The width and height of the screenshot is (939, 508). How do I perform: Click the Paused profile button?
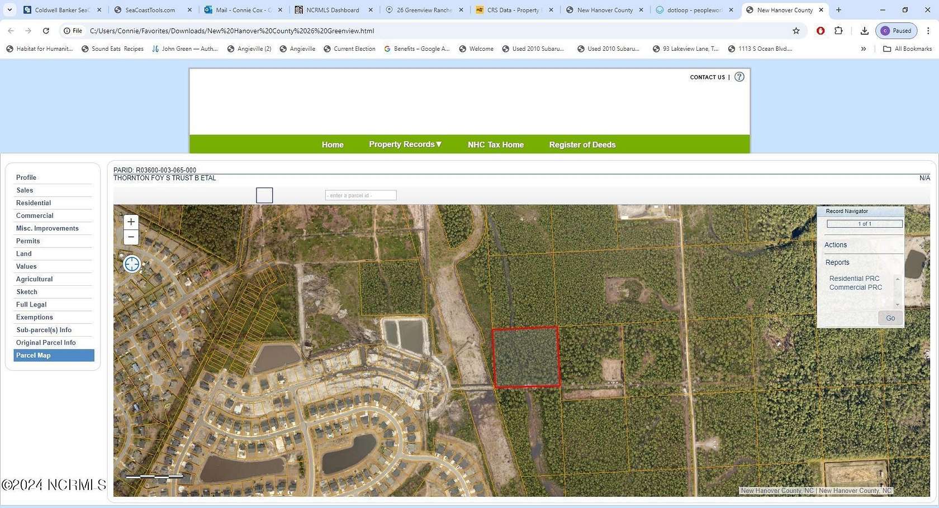[x=897, y=31]
